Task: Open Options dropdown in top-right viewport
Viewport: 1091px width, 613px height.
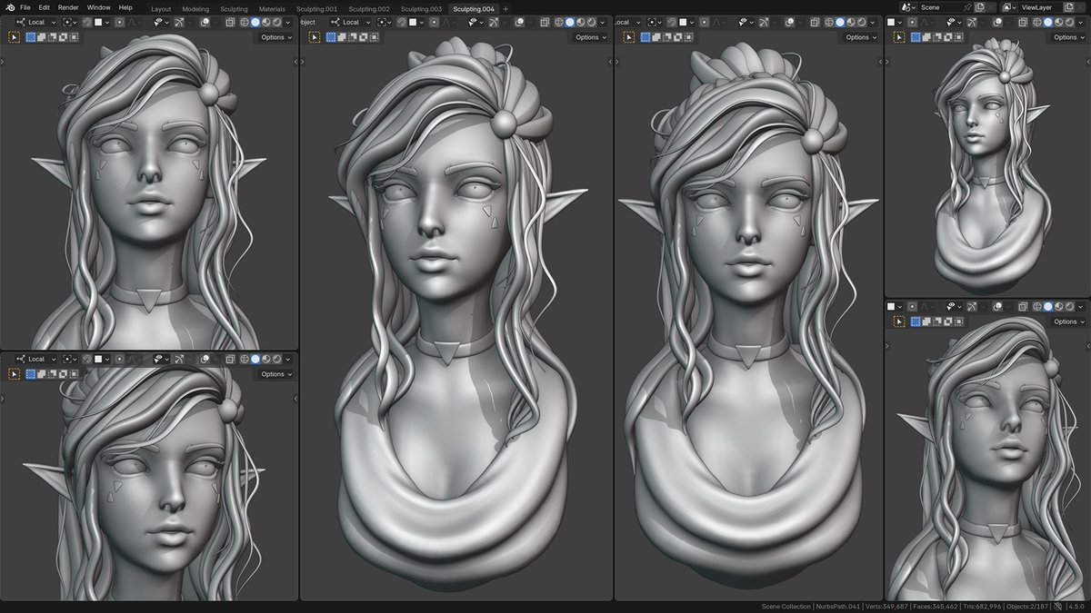Action: (x=1068, y=37)
